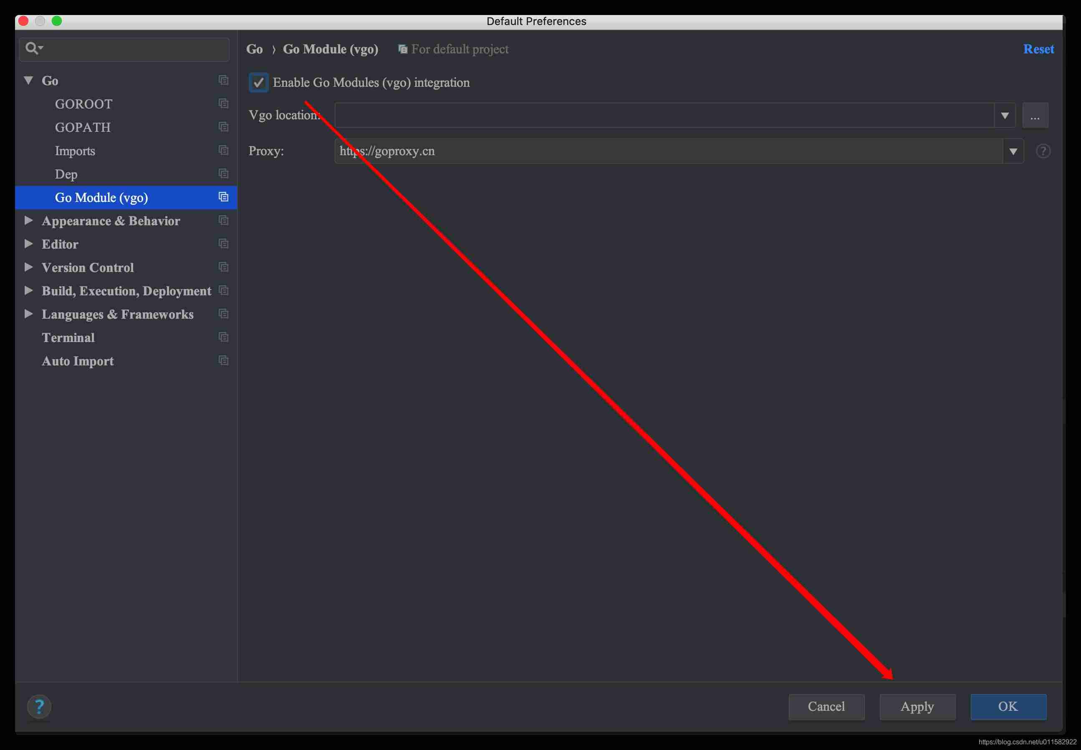Click the Apply button
Image resolution: width=1081 pixels, height=750 pixels.
(x=917, y=707)
